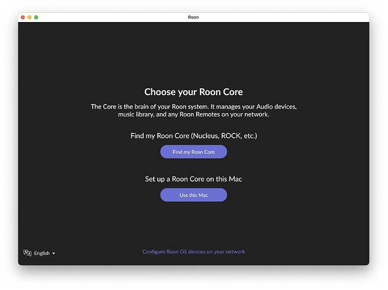Click the Roon title in title bar
The width and height of the screenshot is (388, 290).
coord(193,17)
